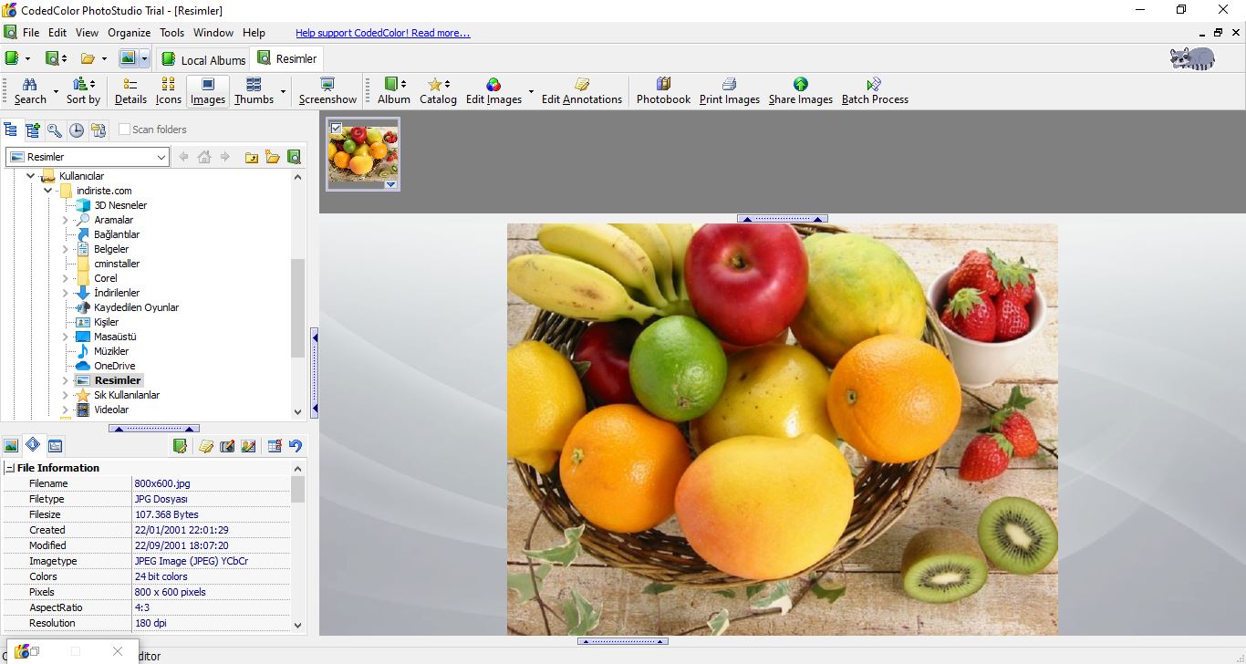Toggle the fruit thumbnail selection checkbox

point(337,128)
